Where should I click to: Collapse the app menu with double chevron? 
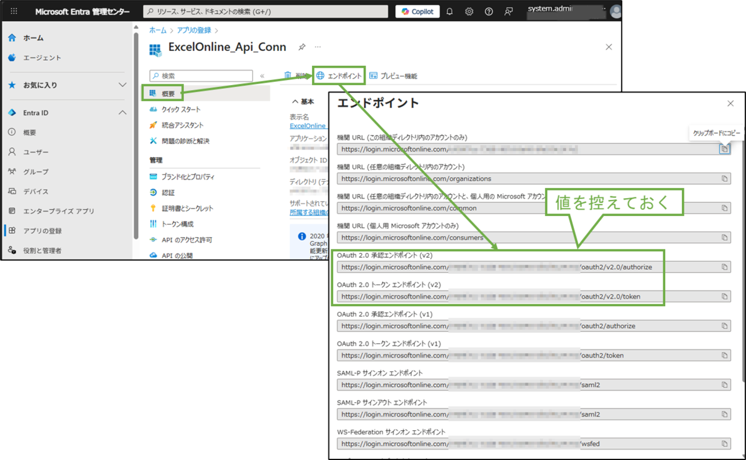[262, 76]
